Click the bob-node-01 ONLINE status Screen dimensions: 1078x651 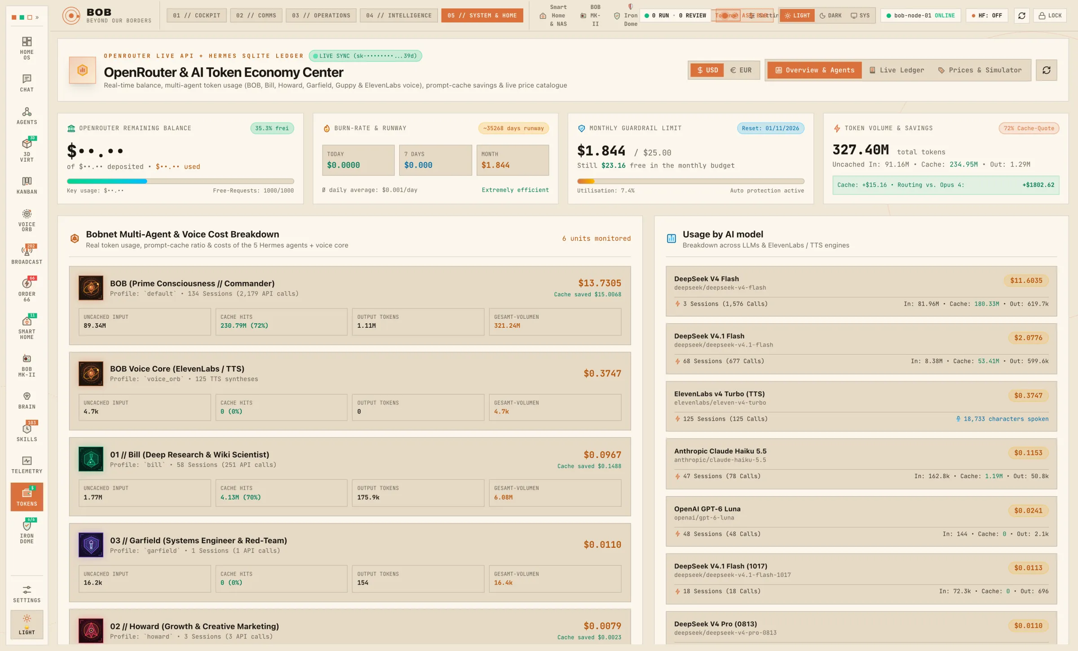[920, 16]
